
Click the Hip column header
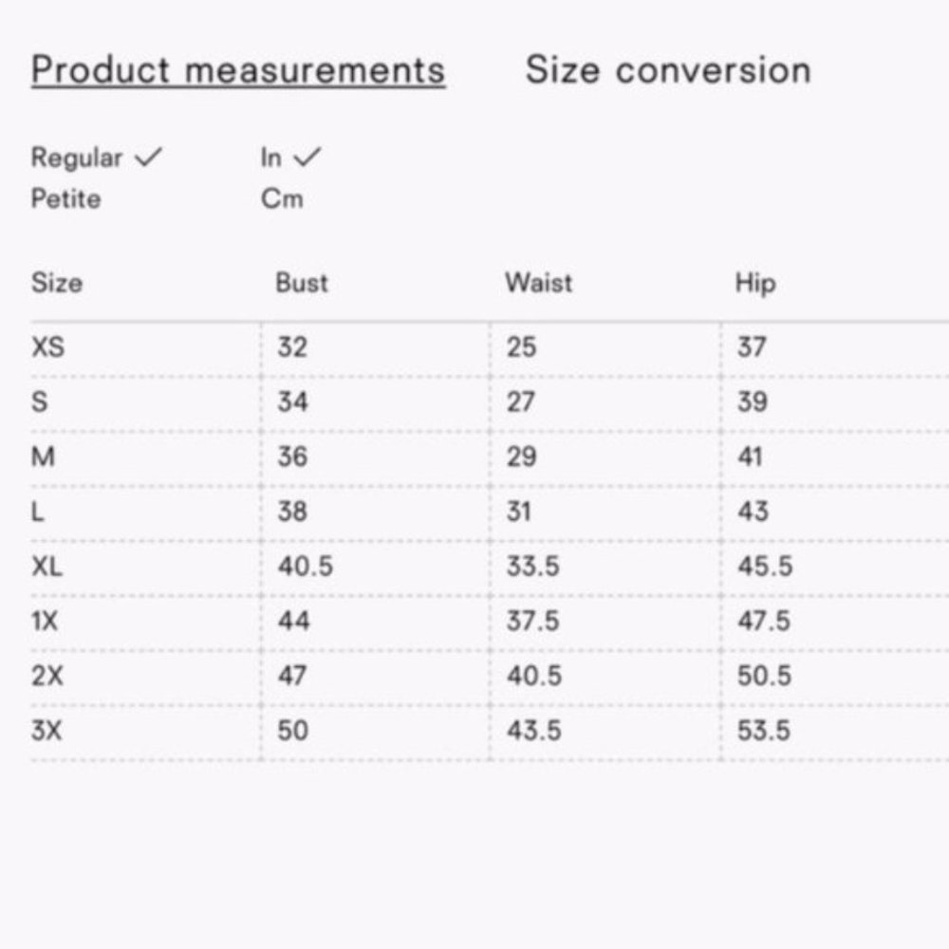click(754, 283)
